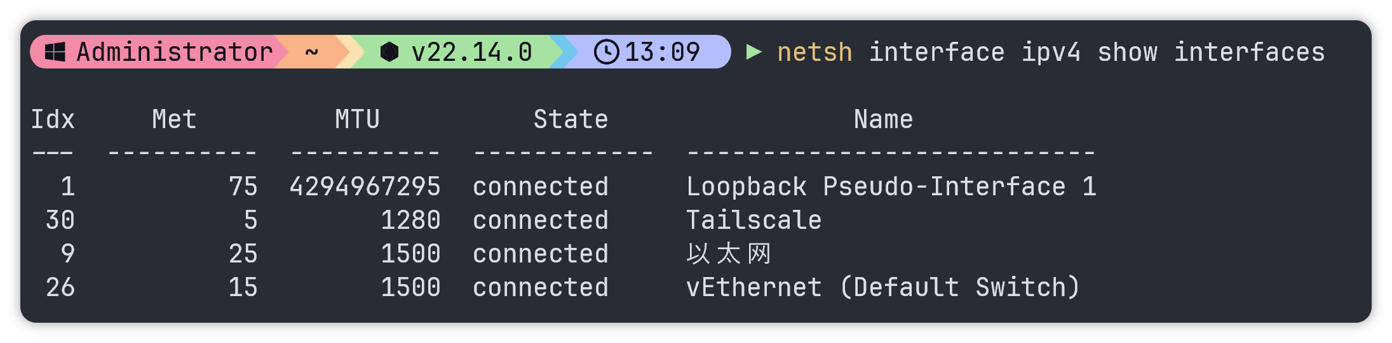This screenshot has height=343, width=1392.
Task: Click the clock icon beside 13:09
Action: tap(606, 52)
